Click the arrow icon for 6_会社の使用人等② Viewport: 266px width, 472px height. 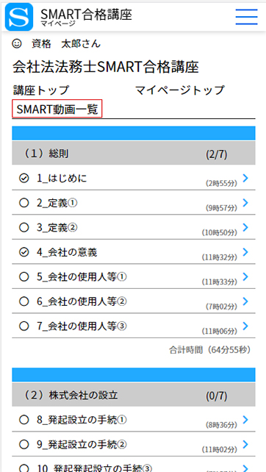pyautogui.click(x=245, y=301)
